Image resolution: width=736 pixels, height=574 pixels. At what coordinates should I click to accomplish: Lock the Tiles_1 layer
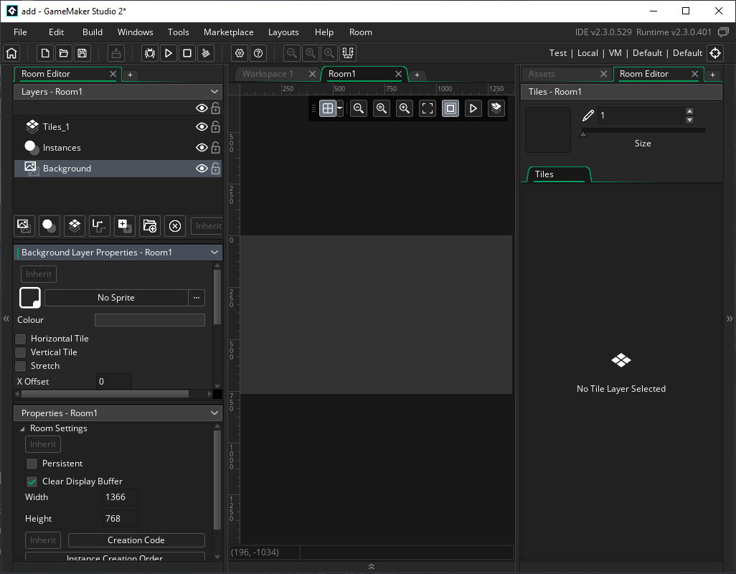click(x=215, y=127)
